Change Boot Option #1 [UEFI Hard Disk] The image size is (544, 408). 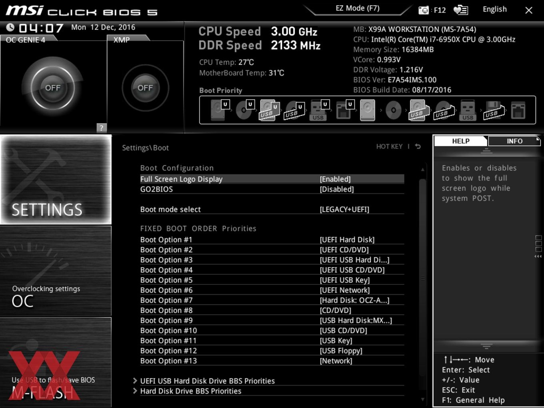coord(347,240)
